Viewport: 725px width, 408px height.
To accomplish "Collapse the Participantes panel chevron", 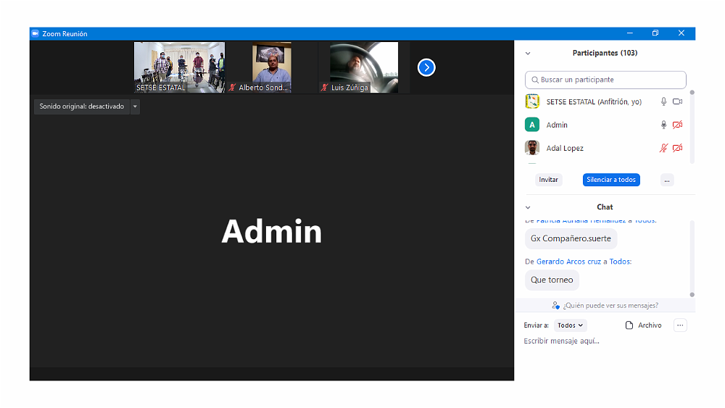I will [528, 53].
